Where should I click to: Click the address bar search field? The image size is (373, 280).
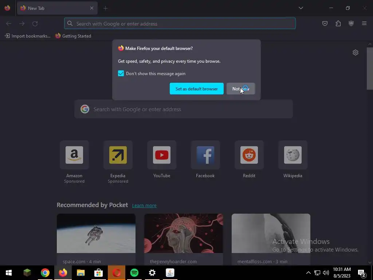pyautogui.click(x=180, y=24)
